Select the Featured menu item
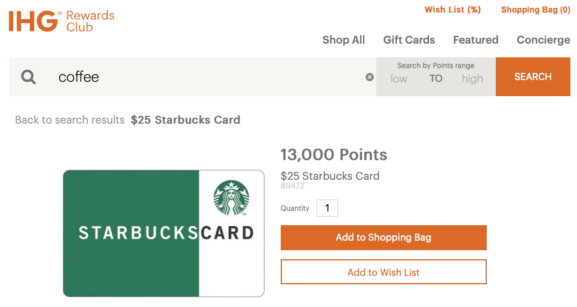 click(x=475, y=40)
